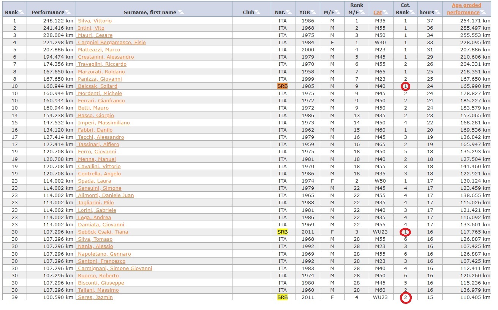498x310 pixels.
Task: Click sort arrows beside the Performance header
Action: point(68,13)
